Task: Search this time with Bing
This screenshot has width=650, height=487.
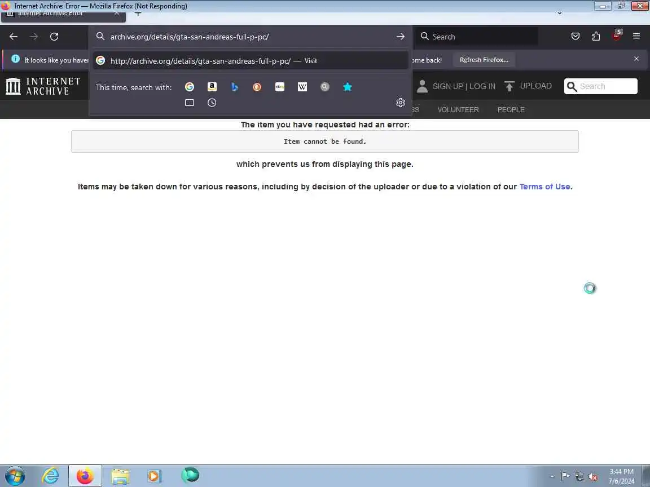Action: coord(235,87)
